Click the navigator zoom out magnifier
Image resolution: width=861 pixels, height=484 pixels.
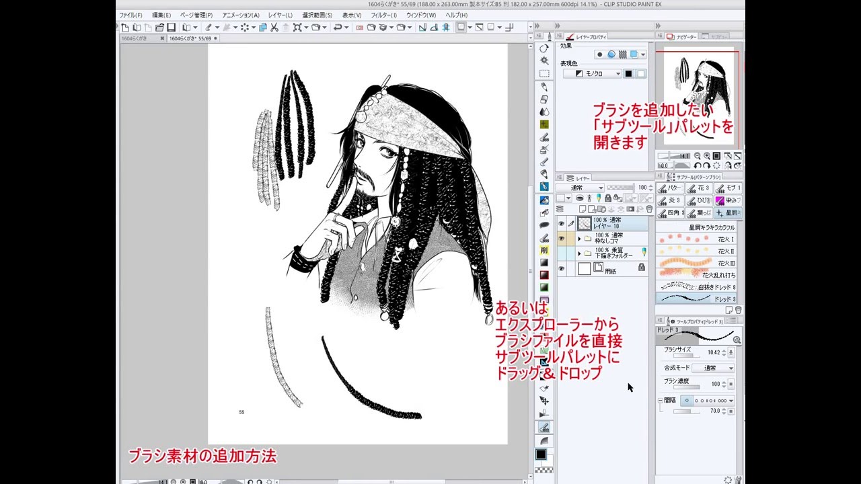pyautogui.click(x=698, y=155)
